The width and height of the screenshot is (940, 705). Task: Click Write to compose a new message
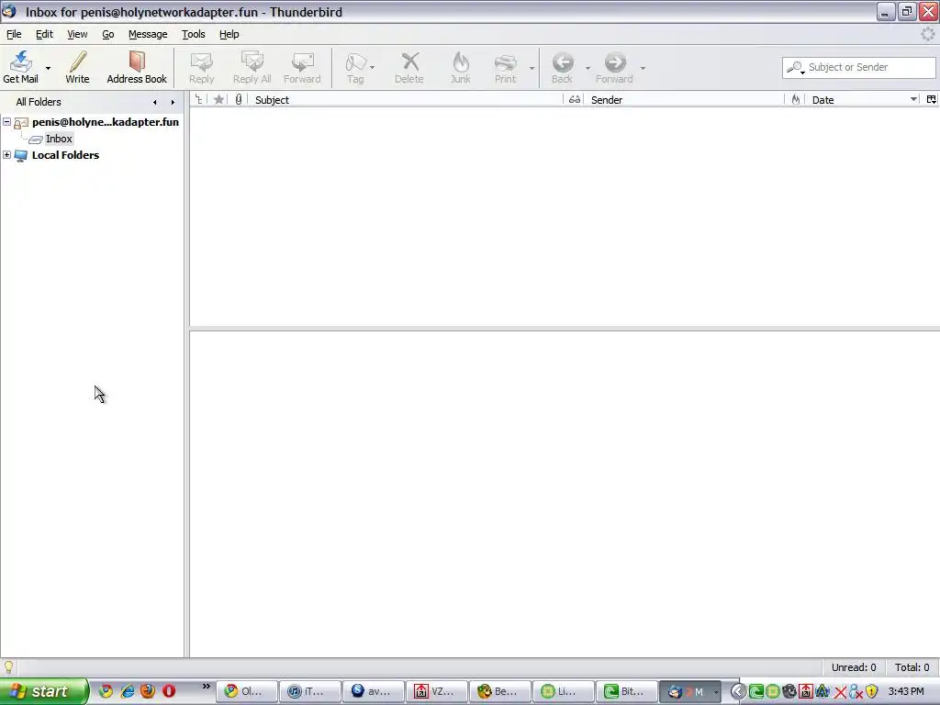[77, 67]
